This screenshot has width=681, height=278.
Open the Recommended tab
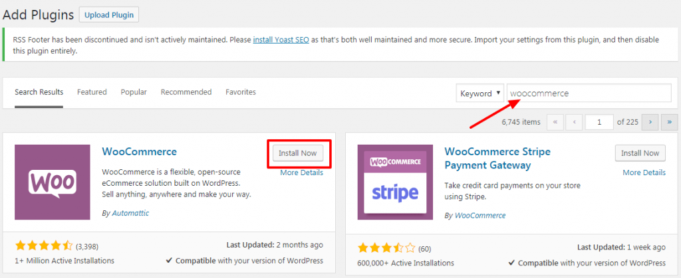pyautogui.click(x=186, y=92)
